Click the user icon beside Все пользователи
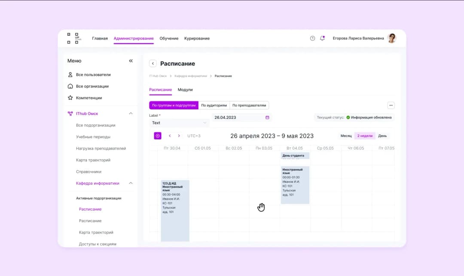The width and height of the screenshot is (464, 276). coord(70,74)
